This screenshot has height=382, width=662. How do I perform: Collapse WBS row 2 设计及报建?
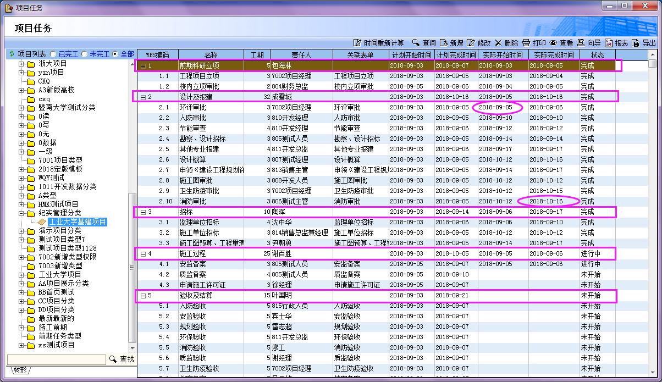[x=142, y=97]
